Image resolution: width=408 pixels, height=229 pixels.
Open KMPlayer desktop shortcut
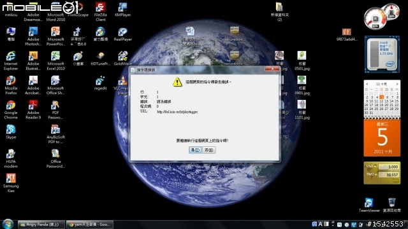(x=122, y=10)
